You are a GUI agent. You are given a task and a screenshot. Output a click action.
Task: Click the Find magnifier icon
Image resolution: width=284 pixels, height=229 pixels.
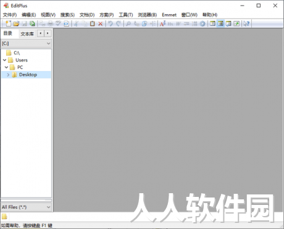128,23
